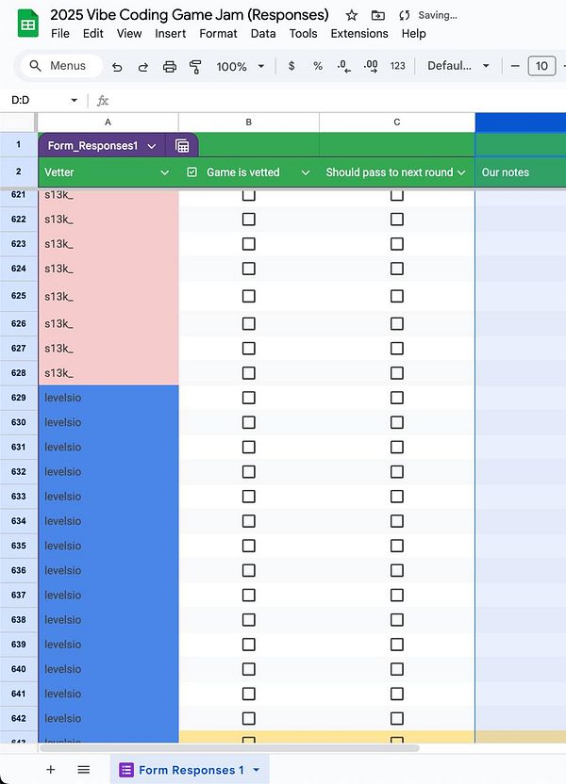Click the Decrease decimal places icon
This screenshot has width=566, height=784.
tap(343, 66)
